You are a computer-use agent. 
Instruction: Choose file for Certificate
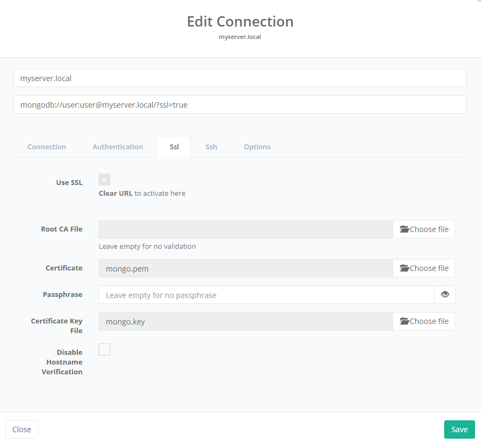click(424, 268)
